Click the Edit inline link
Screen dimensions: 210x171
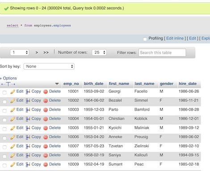[x=175, y=38]
